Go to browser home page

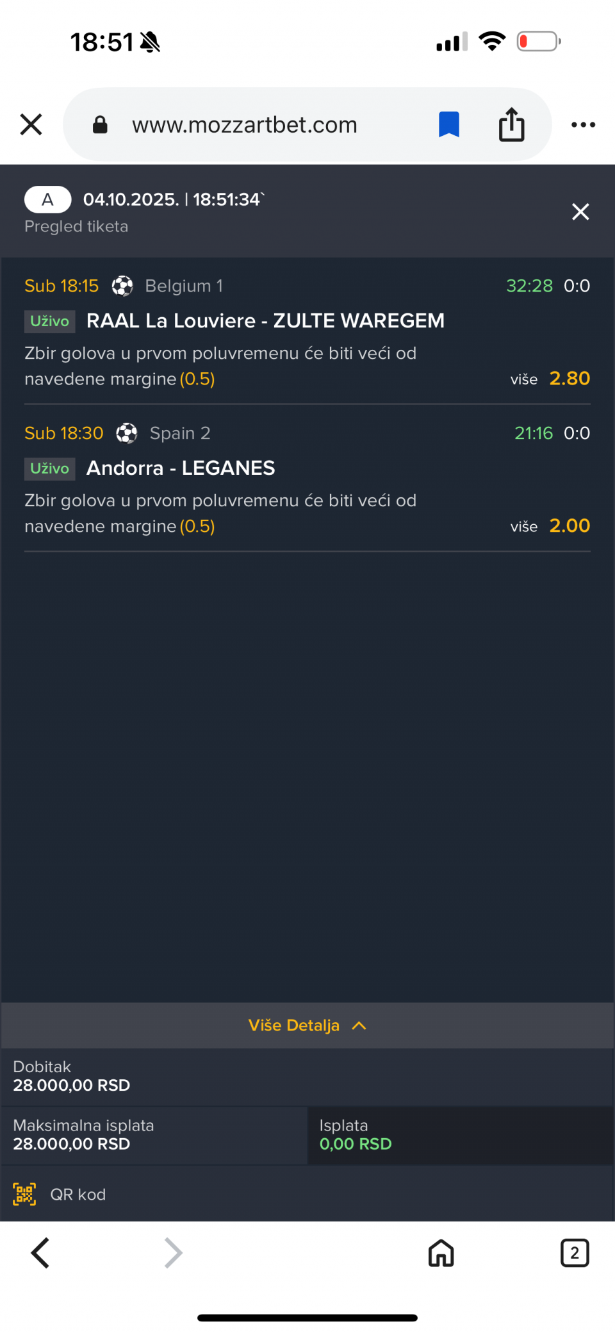point(441,1253)
